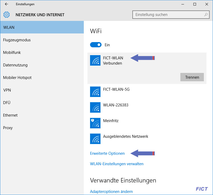
Task: Click the search magnifier icon
Action: [x=206, y=15]
